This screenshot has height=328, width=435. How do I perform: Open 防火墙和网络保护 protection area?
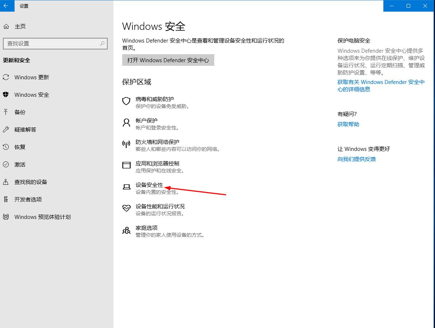tap(157, 142)
